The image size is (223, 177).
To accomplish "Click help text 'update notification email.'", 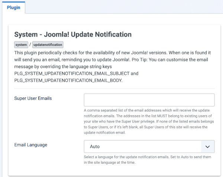I will 105,133.
